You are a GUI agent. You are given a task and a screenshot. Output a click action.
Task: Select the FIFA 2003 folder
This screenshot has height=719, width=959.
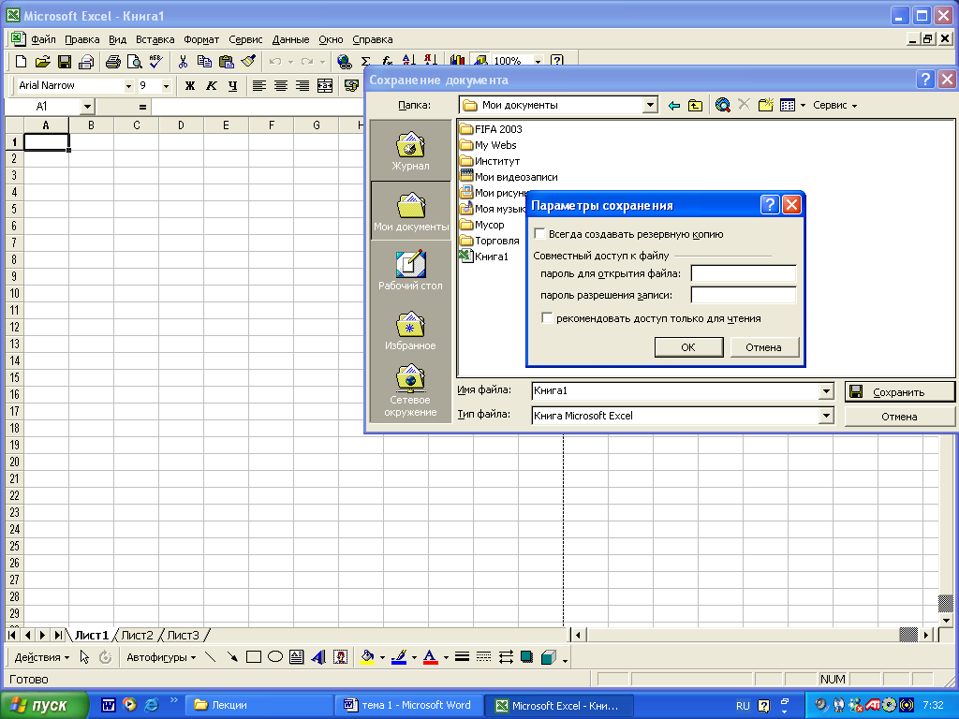(x=491, y=129)
